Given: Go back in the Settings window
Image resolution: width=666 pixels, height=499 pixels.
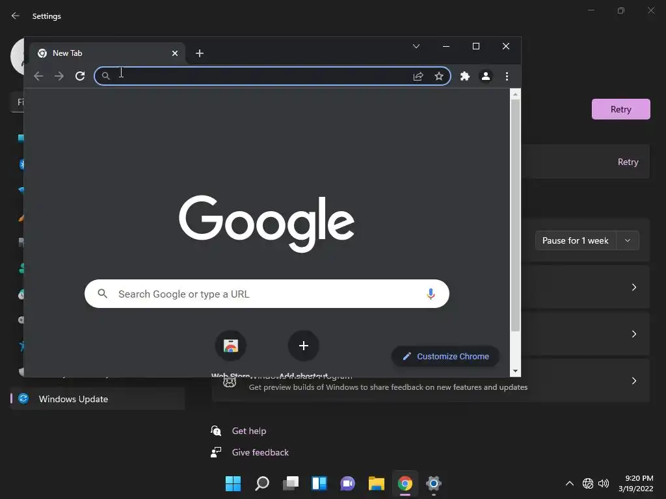Looking at the screenshot, I should 16,16.
